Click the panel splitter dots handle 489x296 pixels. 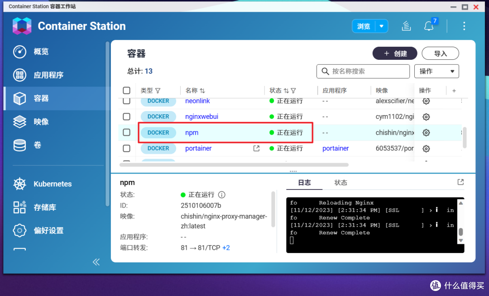pyautogui.click(x=293, y=171)
